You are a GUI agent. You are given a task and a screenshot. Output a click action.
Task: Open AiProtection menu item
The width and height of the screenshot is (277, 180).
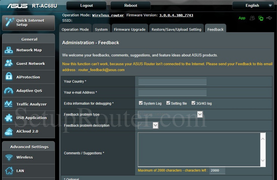point(28,77)
